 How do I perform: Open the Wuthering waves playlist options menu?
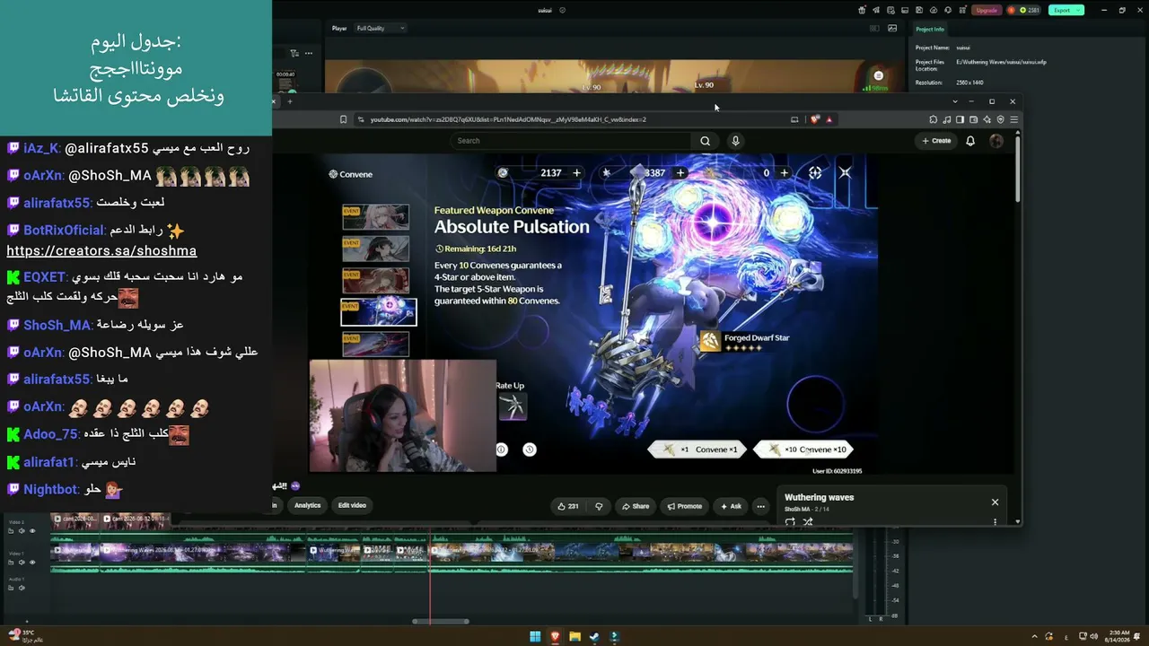tap(995, 521)
